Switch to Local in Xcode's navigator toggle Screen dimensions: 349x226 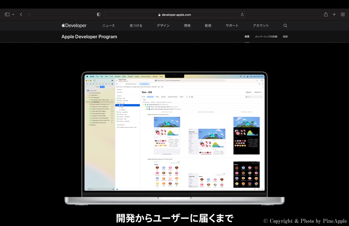[x=97, y=87]
